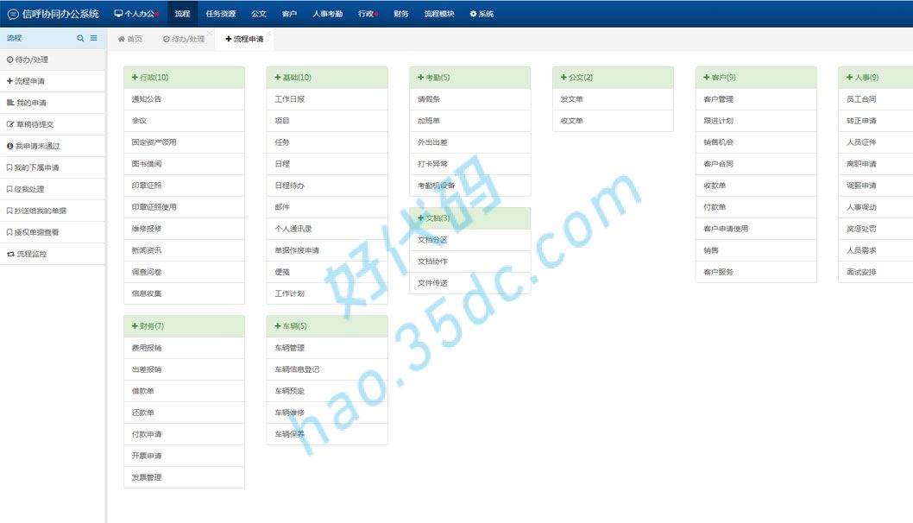Open the 财务 top menu
The width and height of the screenshot is (913, 523).
point(401,14)
